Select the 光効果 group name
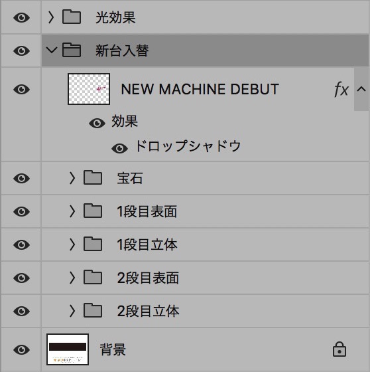370x372 pixels. click(x=115, y=17)
